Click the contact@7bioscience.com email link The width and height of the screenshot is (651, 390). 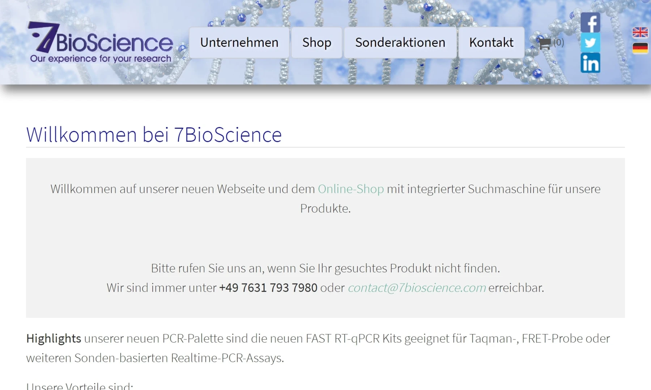click(x=417, y=288)
